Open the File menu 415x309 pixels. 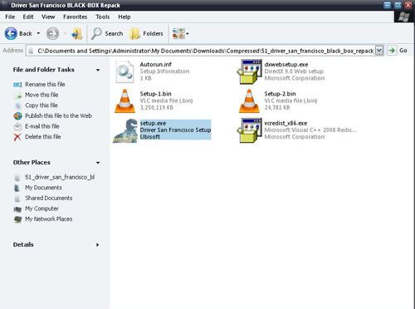tap(10, 17)
